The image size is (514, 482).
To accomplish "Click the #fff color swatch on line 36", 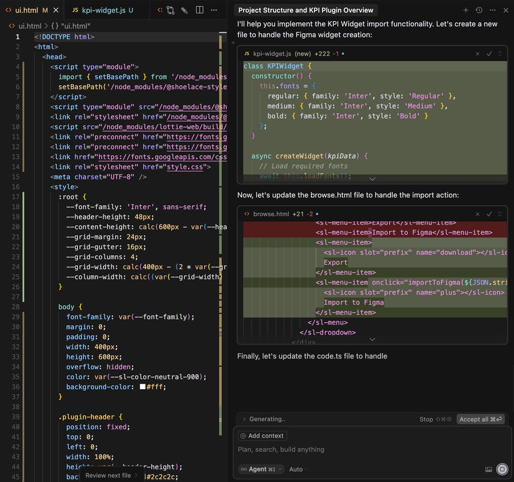I will [x=142, y=386].
